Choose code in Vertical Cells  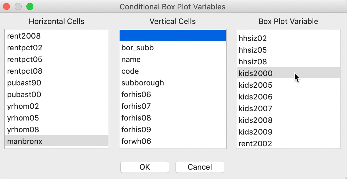[130, 71]
